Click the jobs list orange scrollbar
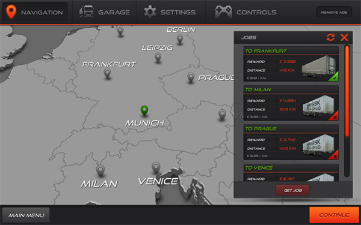Viewport: 361px width, 225px height. pos(347,91)
